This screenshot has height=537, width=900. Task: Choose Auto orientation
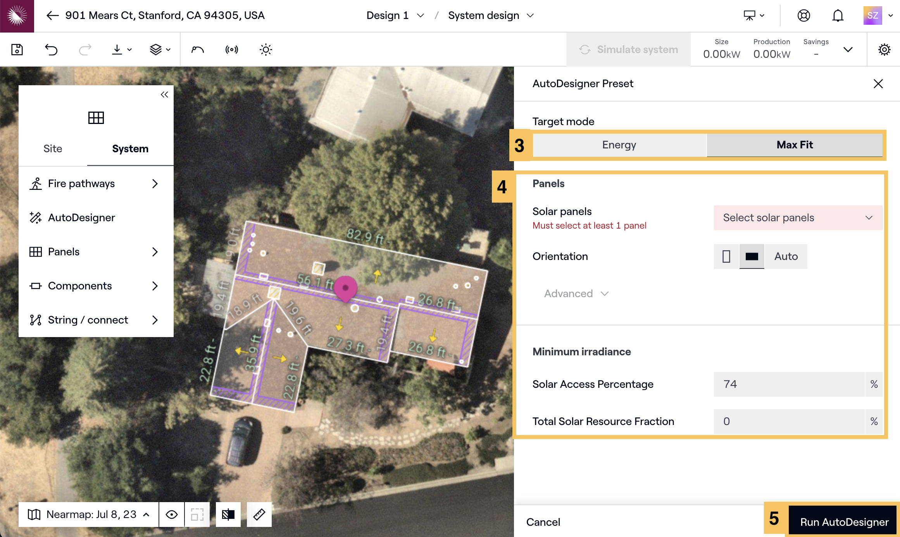[x=786, y=256]
